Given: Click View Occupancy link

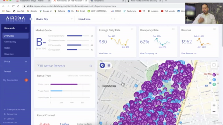Looking at the screenshot, I should point(148,53).
